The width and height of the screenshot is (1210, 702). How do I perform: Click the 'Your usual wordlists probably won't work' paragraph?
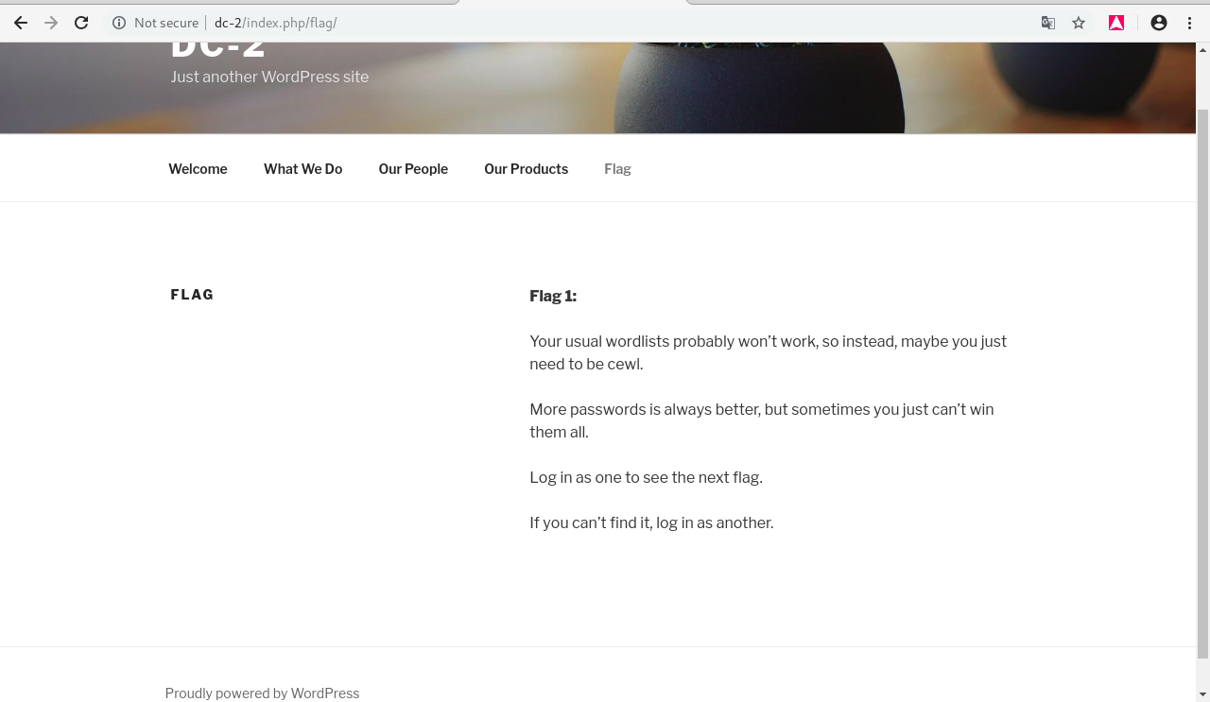(769, 352)
